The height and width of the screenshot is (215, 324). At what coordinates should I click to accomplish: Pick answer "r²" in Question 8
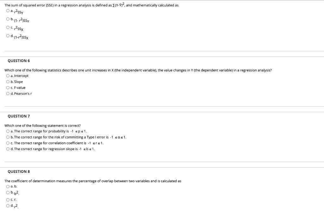[7, 206]
